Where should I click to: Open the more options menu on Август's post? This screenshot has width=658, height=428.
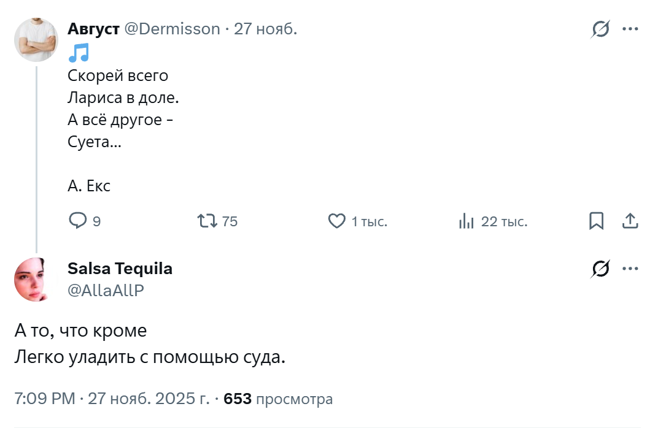[630, 29]
